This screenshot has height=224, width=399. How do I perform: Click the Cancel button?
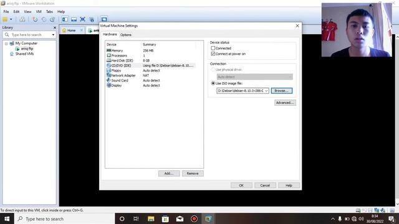tap(265, 185)
